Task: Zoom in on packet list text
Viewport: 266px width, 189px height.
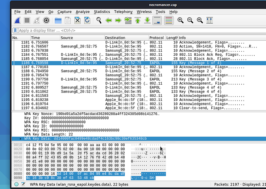Action: click(180, 20)
